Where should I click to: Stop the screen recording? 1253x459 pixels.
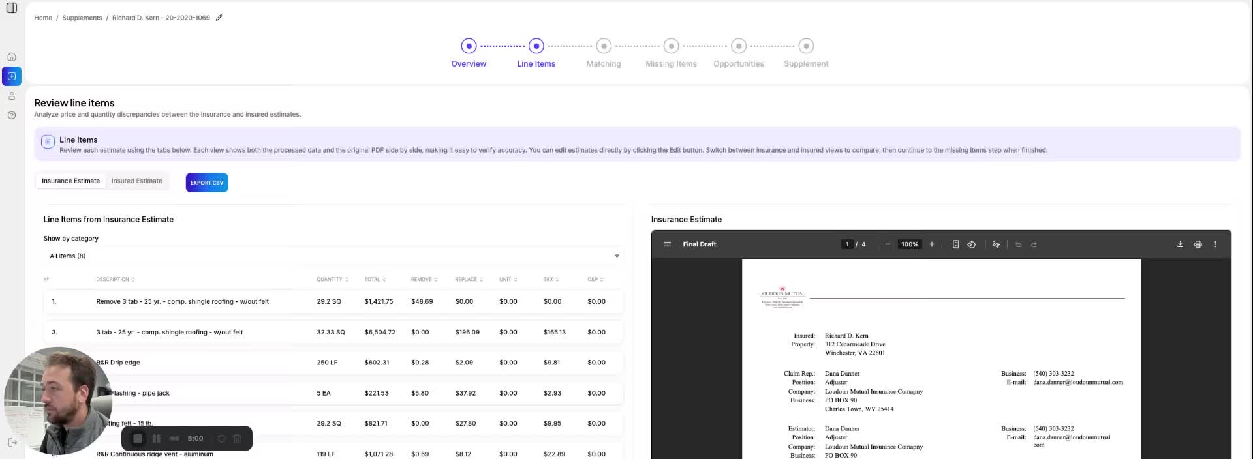coord(138,439)
